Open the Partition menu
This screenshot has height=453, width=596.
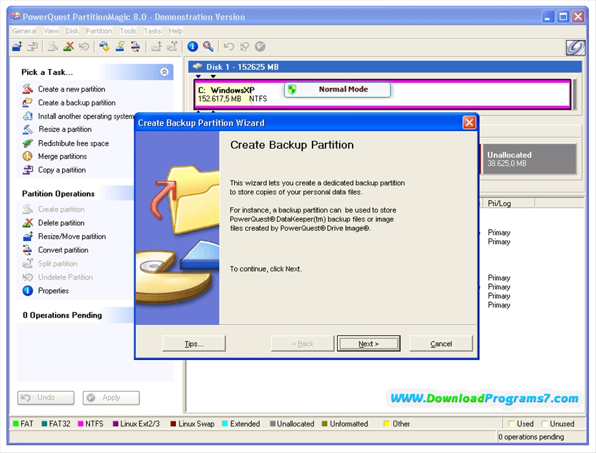tap(99, 31)
